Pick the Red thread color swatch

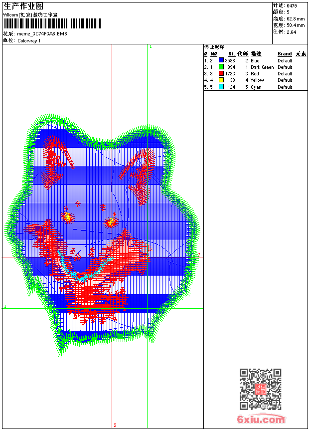(x=221, y=73)
